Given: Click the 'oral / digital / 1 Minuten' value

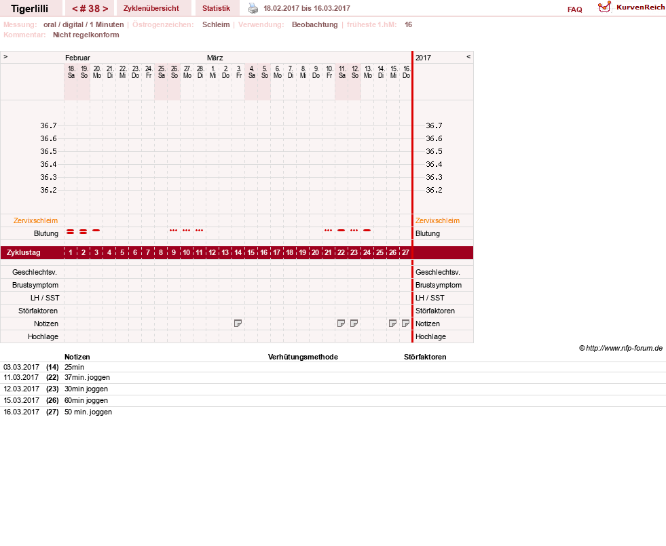Looking at the screenshot, I should pyautogui.click(x=84, y=24).
